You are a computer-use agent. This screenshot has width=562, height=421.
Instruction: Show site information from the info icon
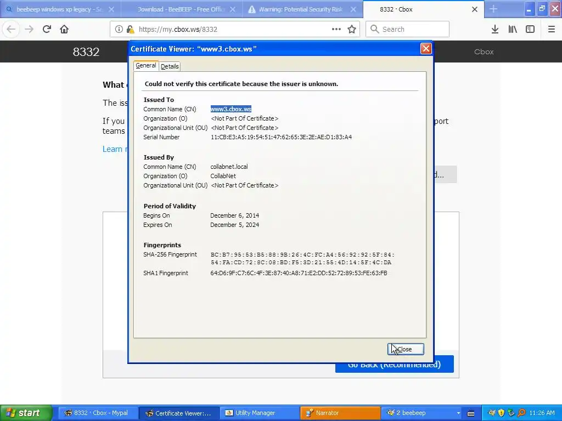(119, 29)
